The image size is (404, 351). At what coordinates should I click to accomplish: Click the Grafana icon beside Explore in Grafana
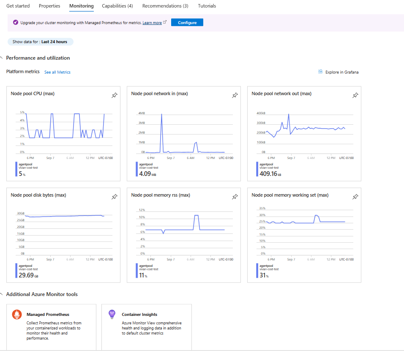click(320, 72)
